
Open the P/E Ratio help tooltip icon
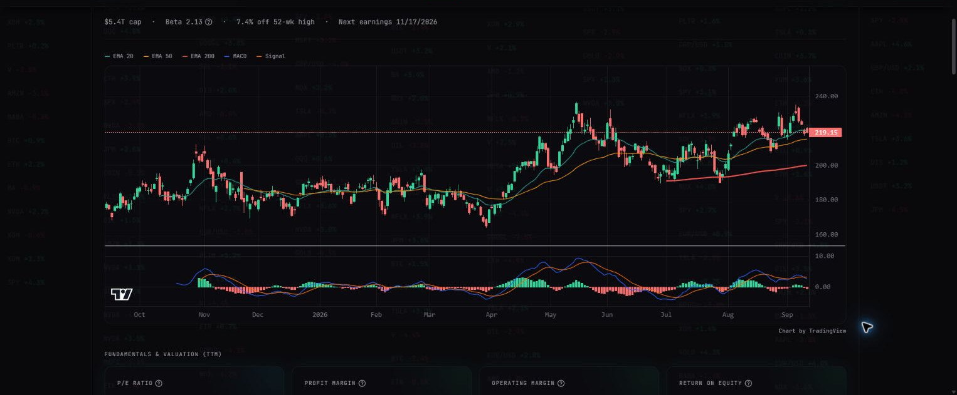click(x=159, y=383)
